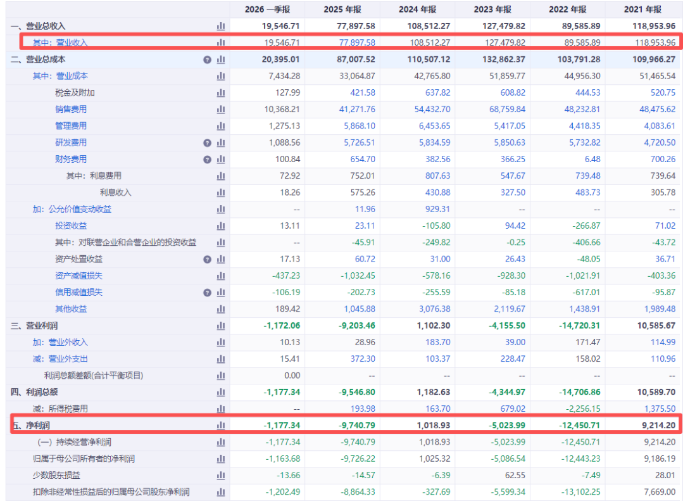Open help icon next to 财务费用
This screenshot has width=683, height=501.
208,160
